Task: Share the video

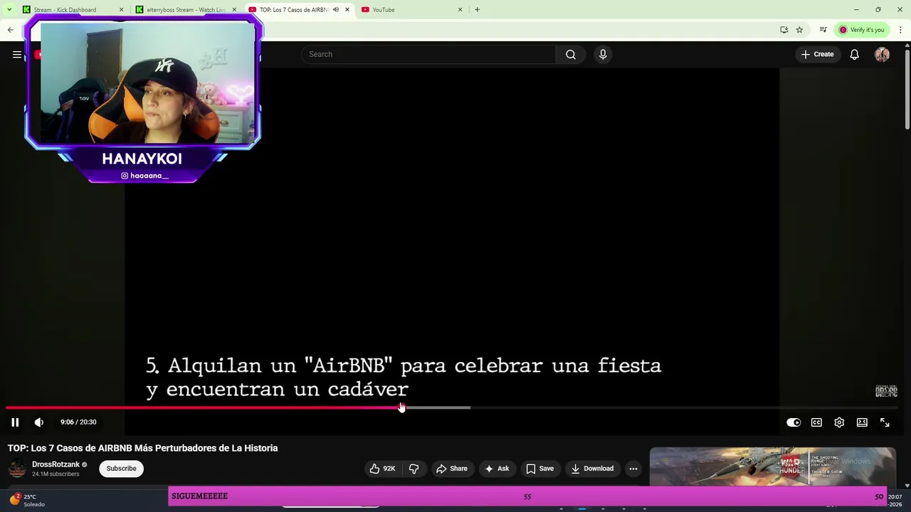Action: point(452,469)
